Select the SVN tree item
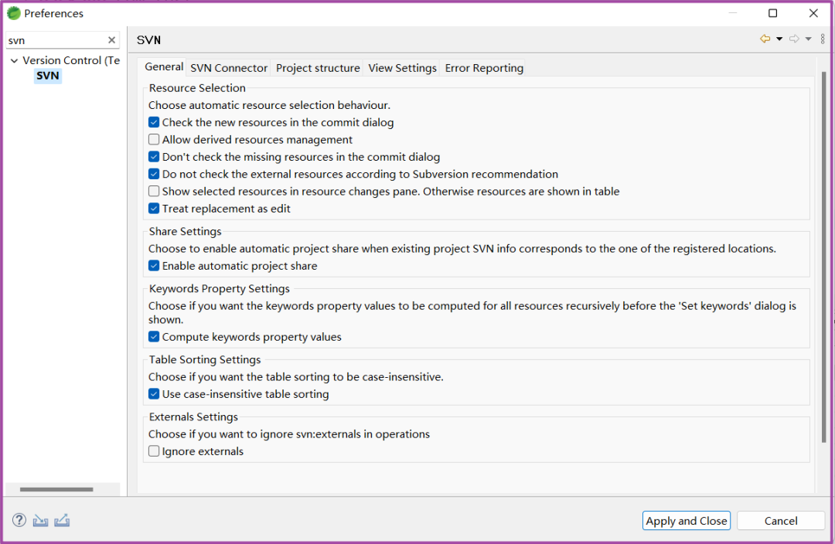The image size is (835, 544). 48,76
